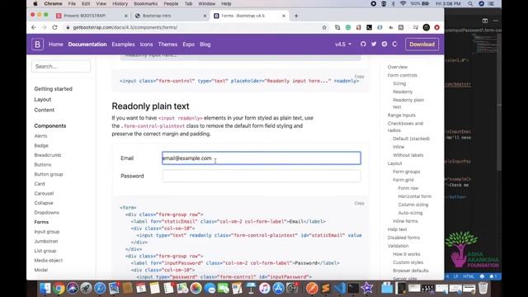
Task: Open Input group in components sidebar
Action: (x=47, y=232)
